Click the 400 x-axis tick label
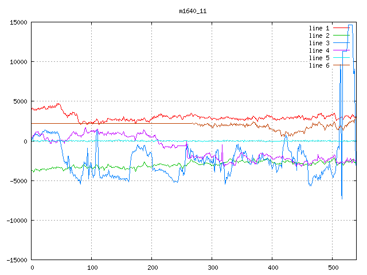The height and width of the screenshot is (275, 367). (272, 268)
